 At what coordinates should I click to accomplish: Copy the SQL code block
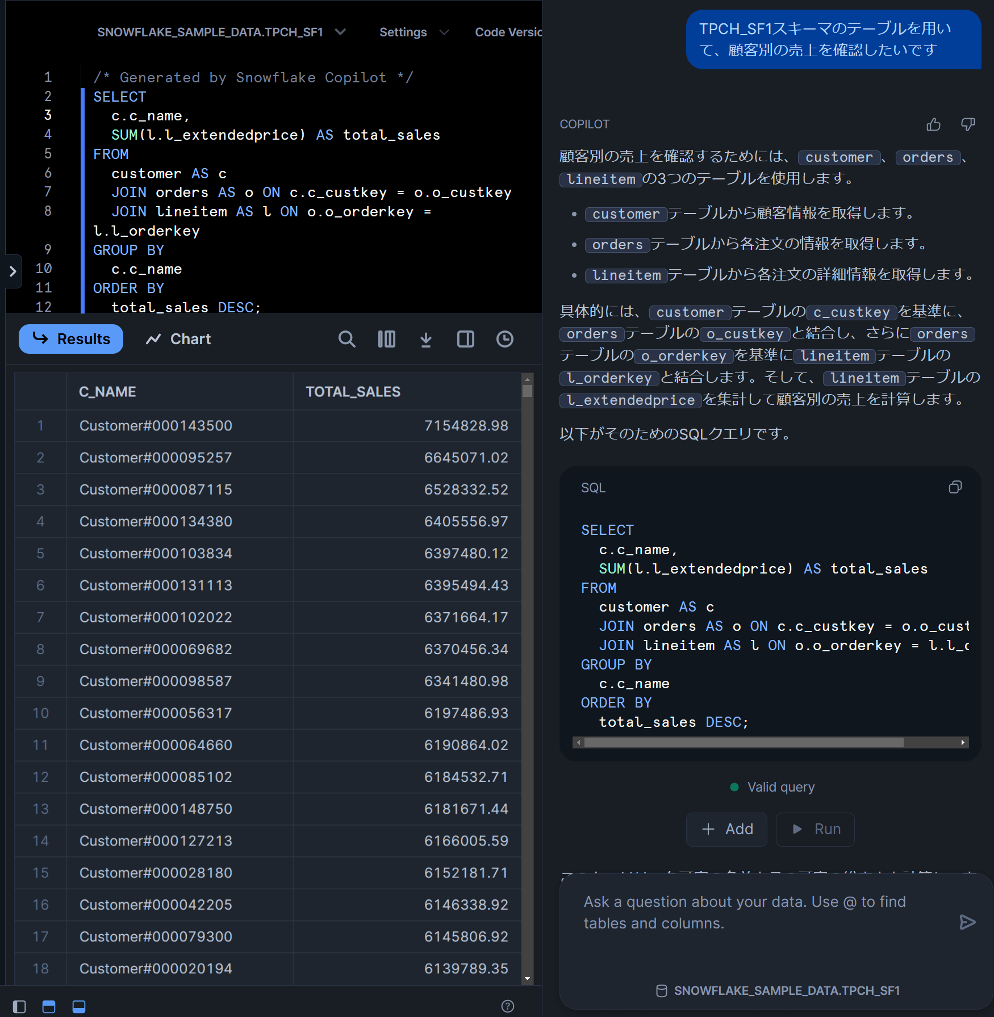pos(955,487)
